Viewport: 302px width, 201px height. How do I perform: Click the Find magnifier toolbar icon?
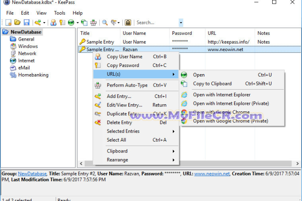point(105,23)
